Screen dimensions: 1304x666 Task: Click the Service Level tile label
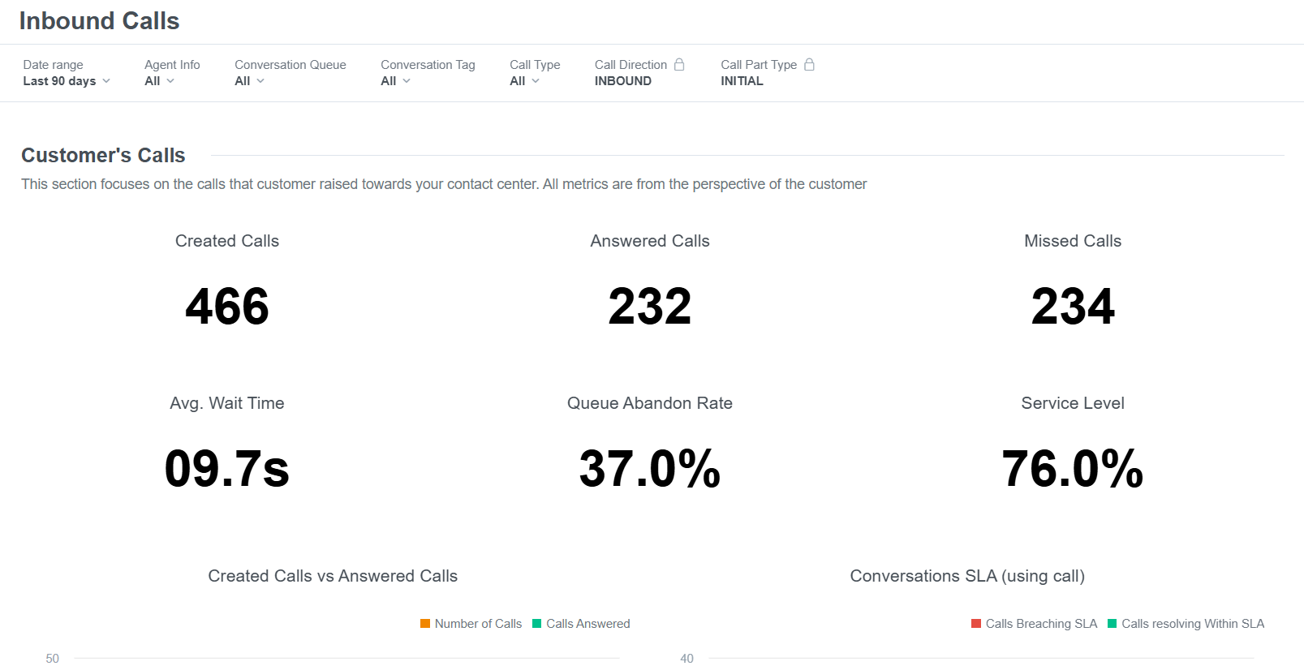(1073, 403)
